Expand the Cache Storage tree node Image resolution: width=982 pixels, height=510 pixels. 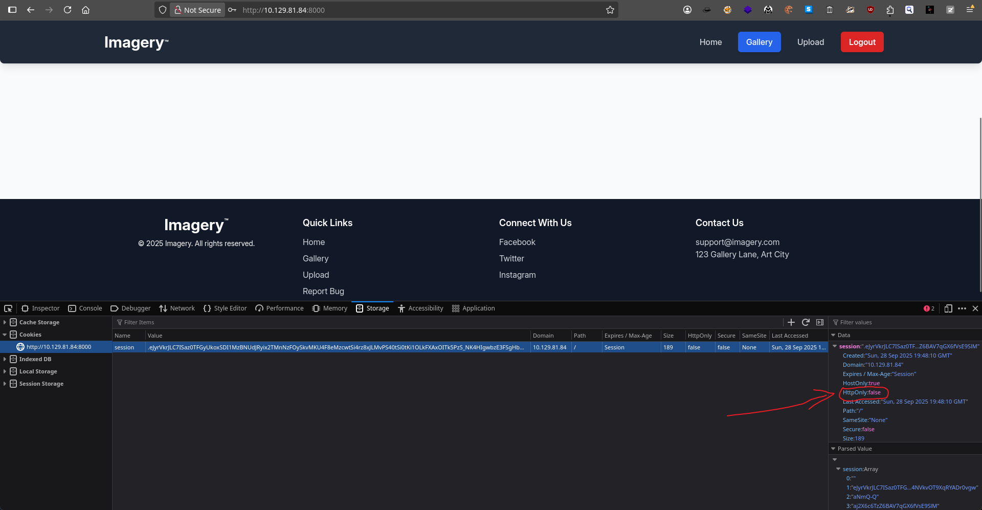pos(5,322)
